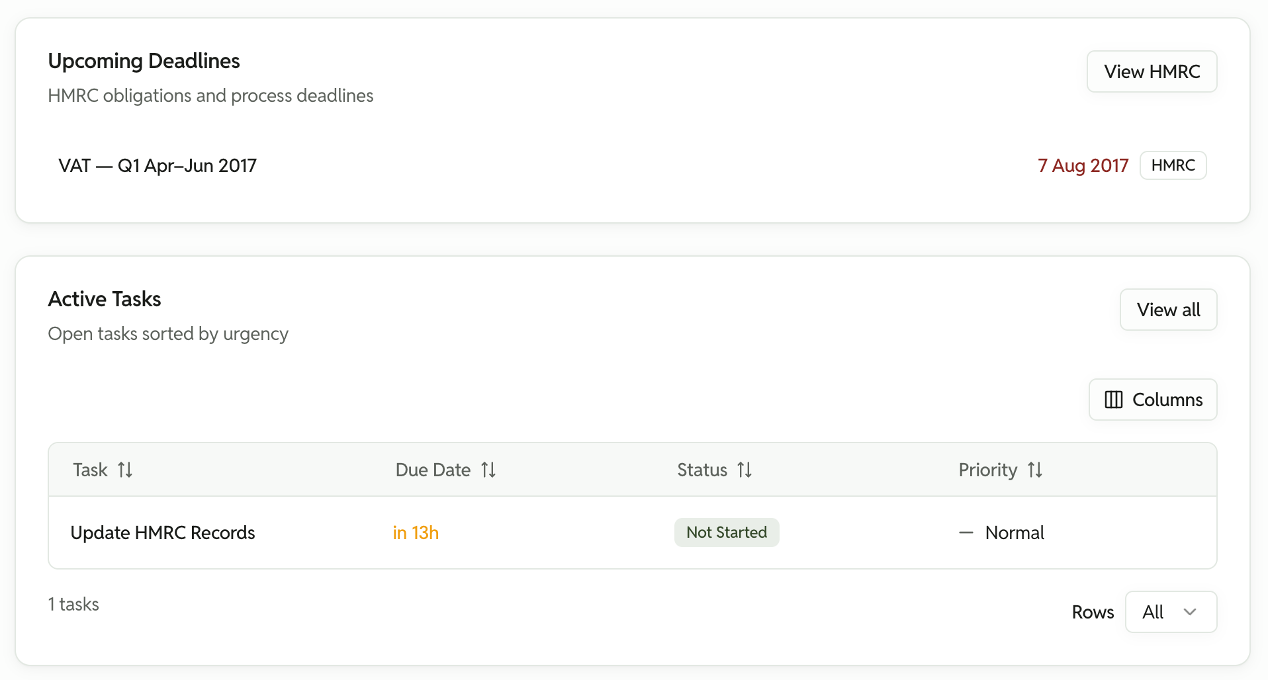This screenshot has height=680, width=1268.
Task: Open the Columns visibility menu
Action: pyautogui.click(x=1153, y=400)
